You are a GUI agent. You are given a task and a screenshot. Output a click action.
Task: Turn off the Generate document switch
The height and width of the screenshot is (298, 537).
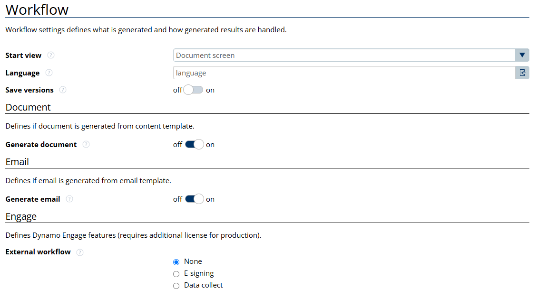(x=194, y=145)
